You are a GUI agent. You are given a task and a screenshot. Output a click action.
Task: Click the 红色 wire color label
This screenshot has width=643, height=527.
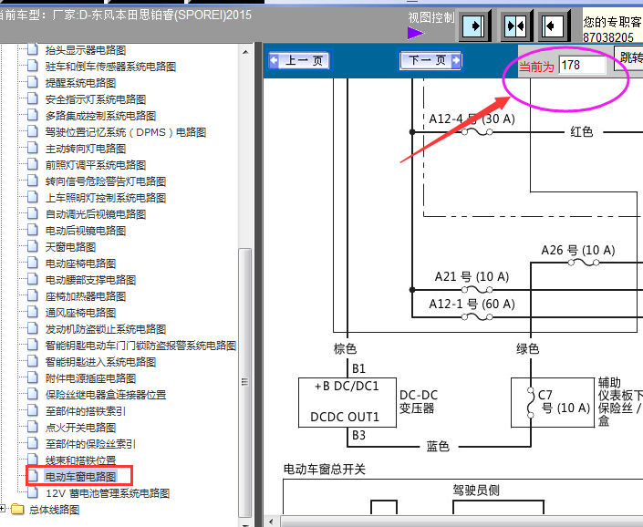point(582,132)
